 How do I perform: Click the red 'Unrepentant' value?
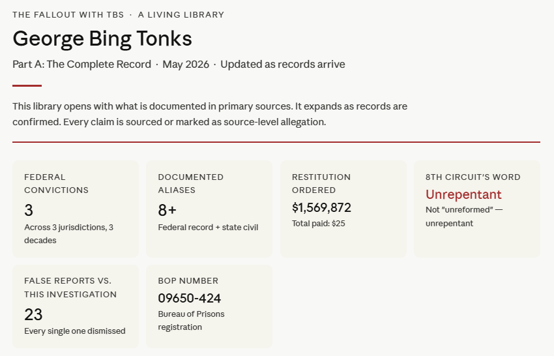click(463, 194)
